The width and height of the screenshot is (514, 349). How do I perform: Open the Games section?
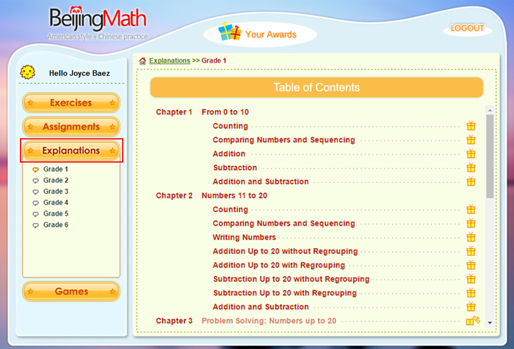coord(71,291)
